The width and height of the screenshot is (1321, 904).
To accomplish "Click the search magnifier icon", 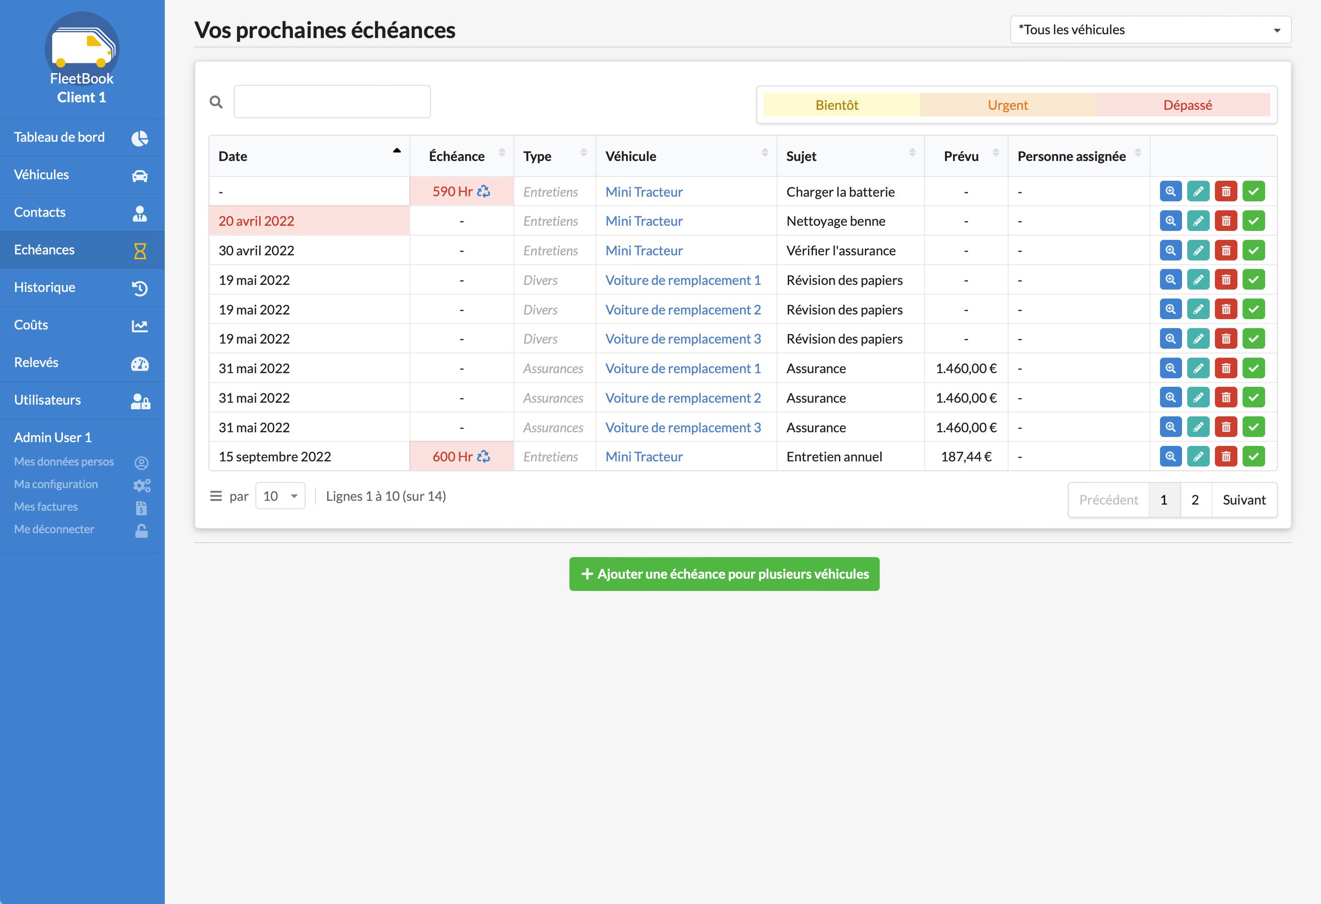I will (216, 102).
